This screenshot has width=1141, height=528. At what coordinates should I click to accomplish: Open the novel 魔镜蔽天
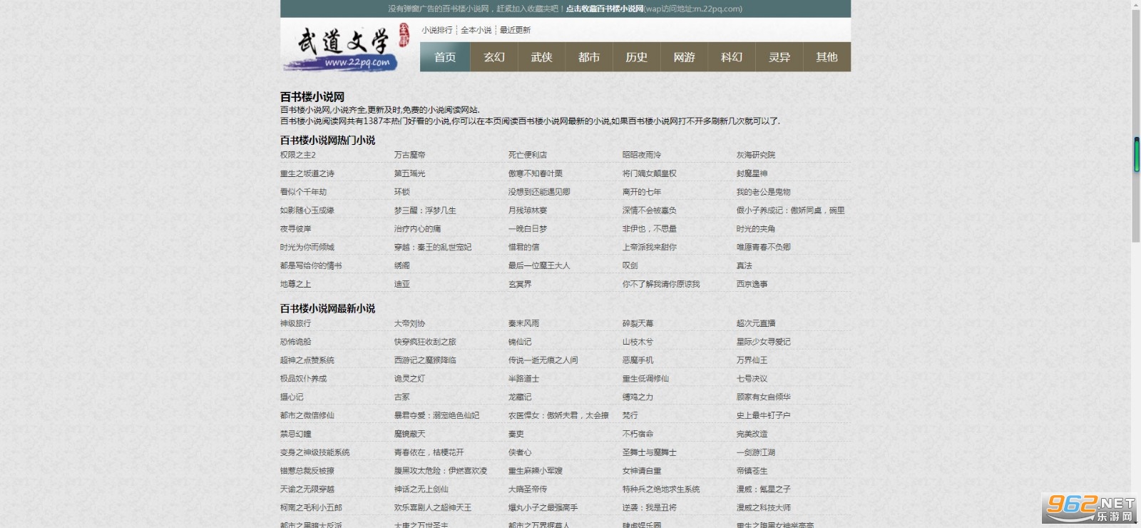point(410,434)
